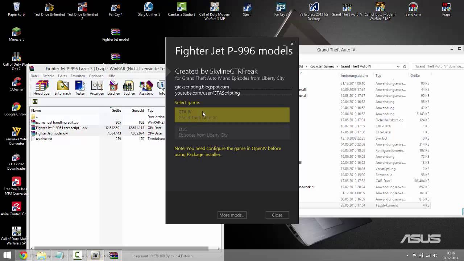The height and width of the screenshot is (261, 464).
Task: Open the Datei menu in WinRAR
Action: (34, 76)
